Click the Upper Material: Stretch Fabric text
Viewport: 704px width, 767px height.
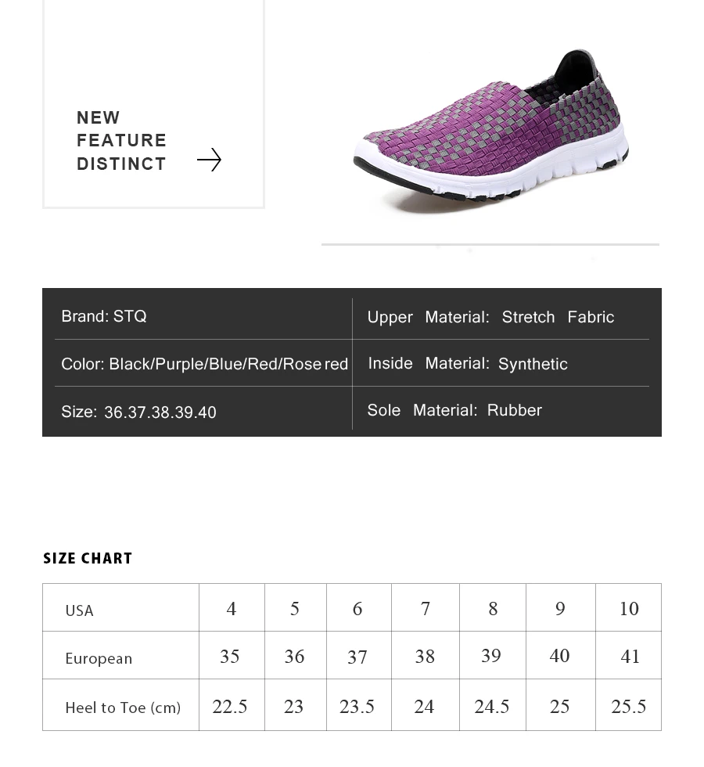pos(490,317)
